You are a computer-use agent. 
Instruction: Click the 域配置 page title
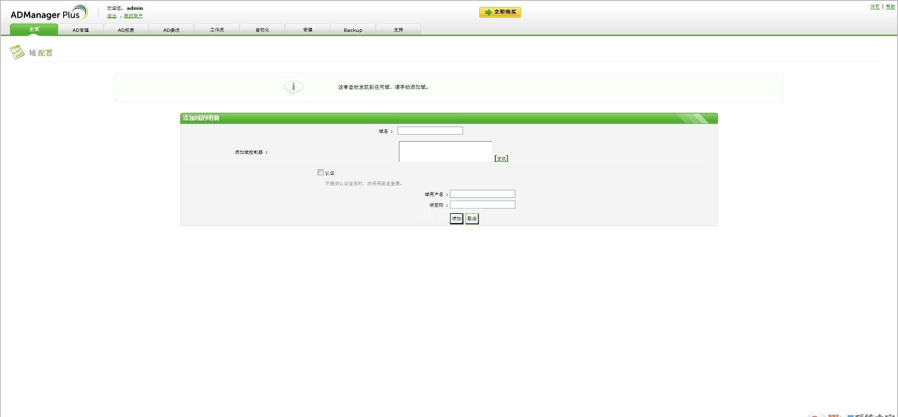coord(41,53)
